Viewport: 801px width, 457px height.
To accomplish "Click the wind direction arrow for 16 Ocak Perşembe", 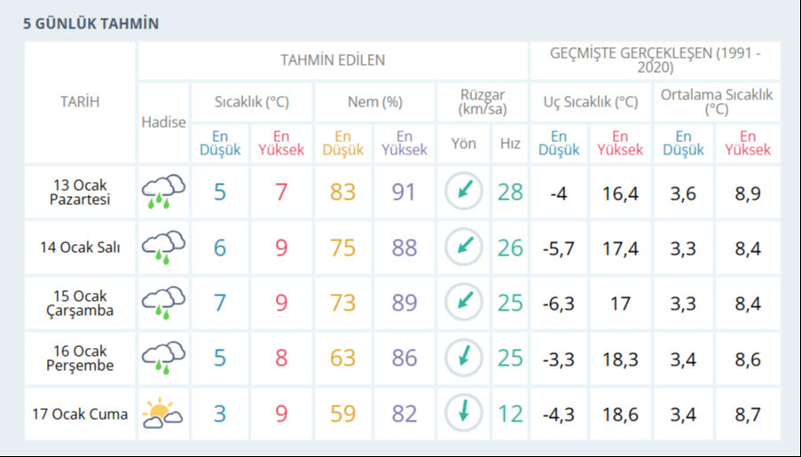I will tap(464, 358).
